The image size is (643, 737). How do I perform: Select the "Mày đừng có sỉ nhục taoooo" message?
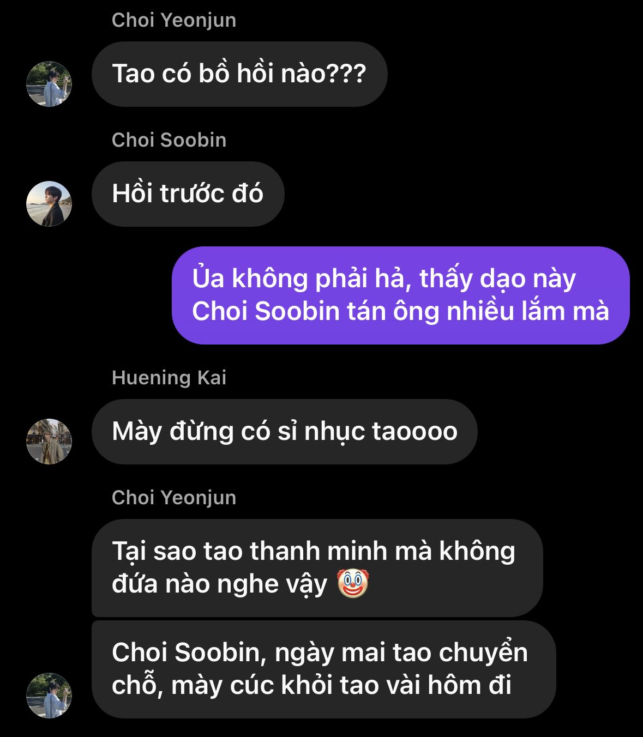(x=285, y=432)
